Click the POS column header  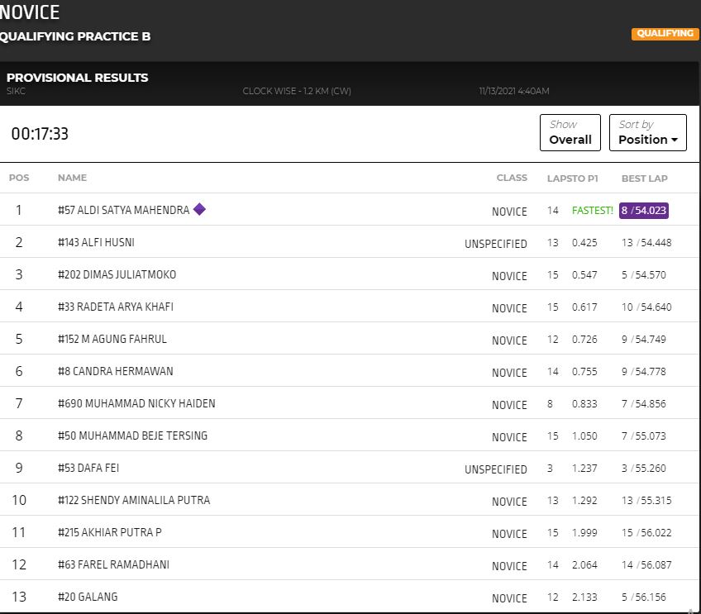(19, 178)
